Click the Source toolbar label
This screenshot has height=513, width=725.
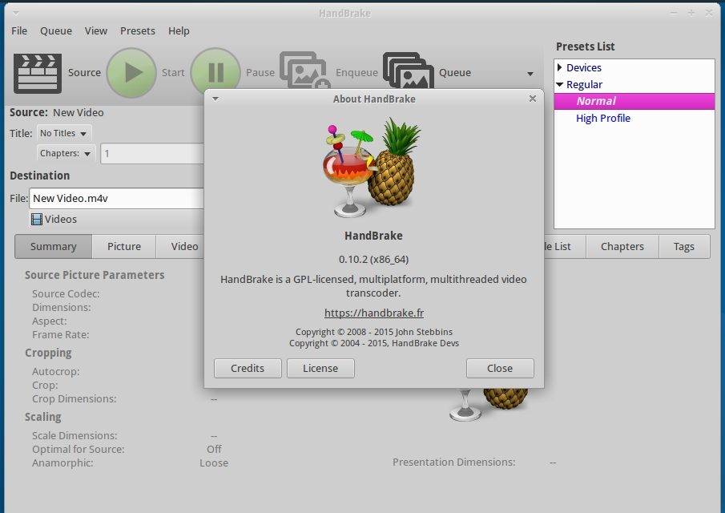pyautogui.click(x=84, y=73)
